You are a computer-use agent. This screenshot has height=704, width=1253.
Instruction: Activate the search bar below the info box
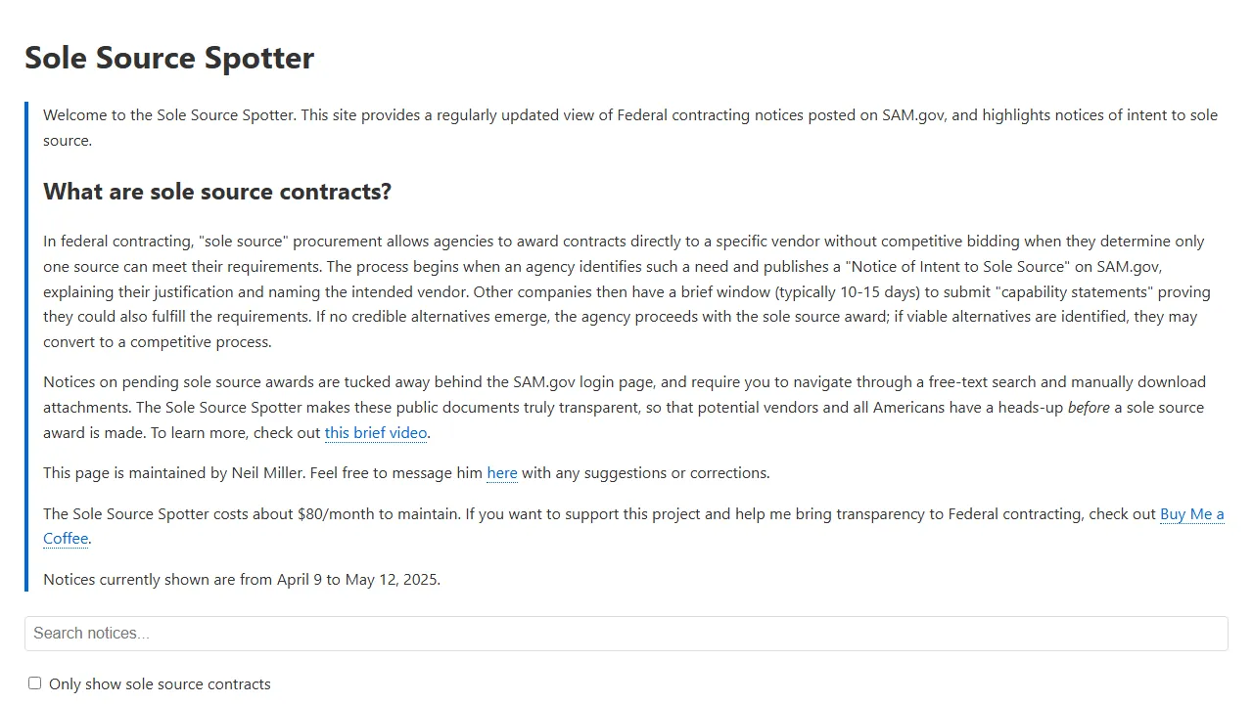pyautogui.click(x=626, y=633)
